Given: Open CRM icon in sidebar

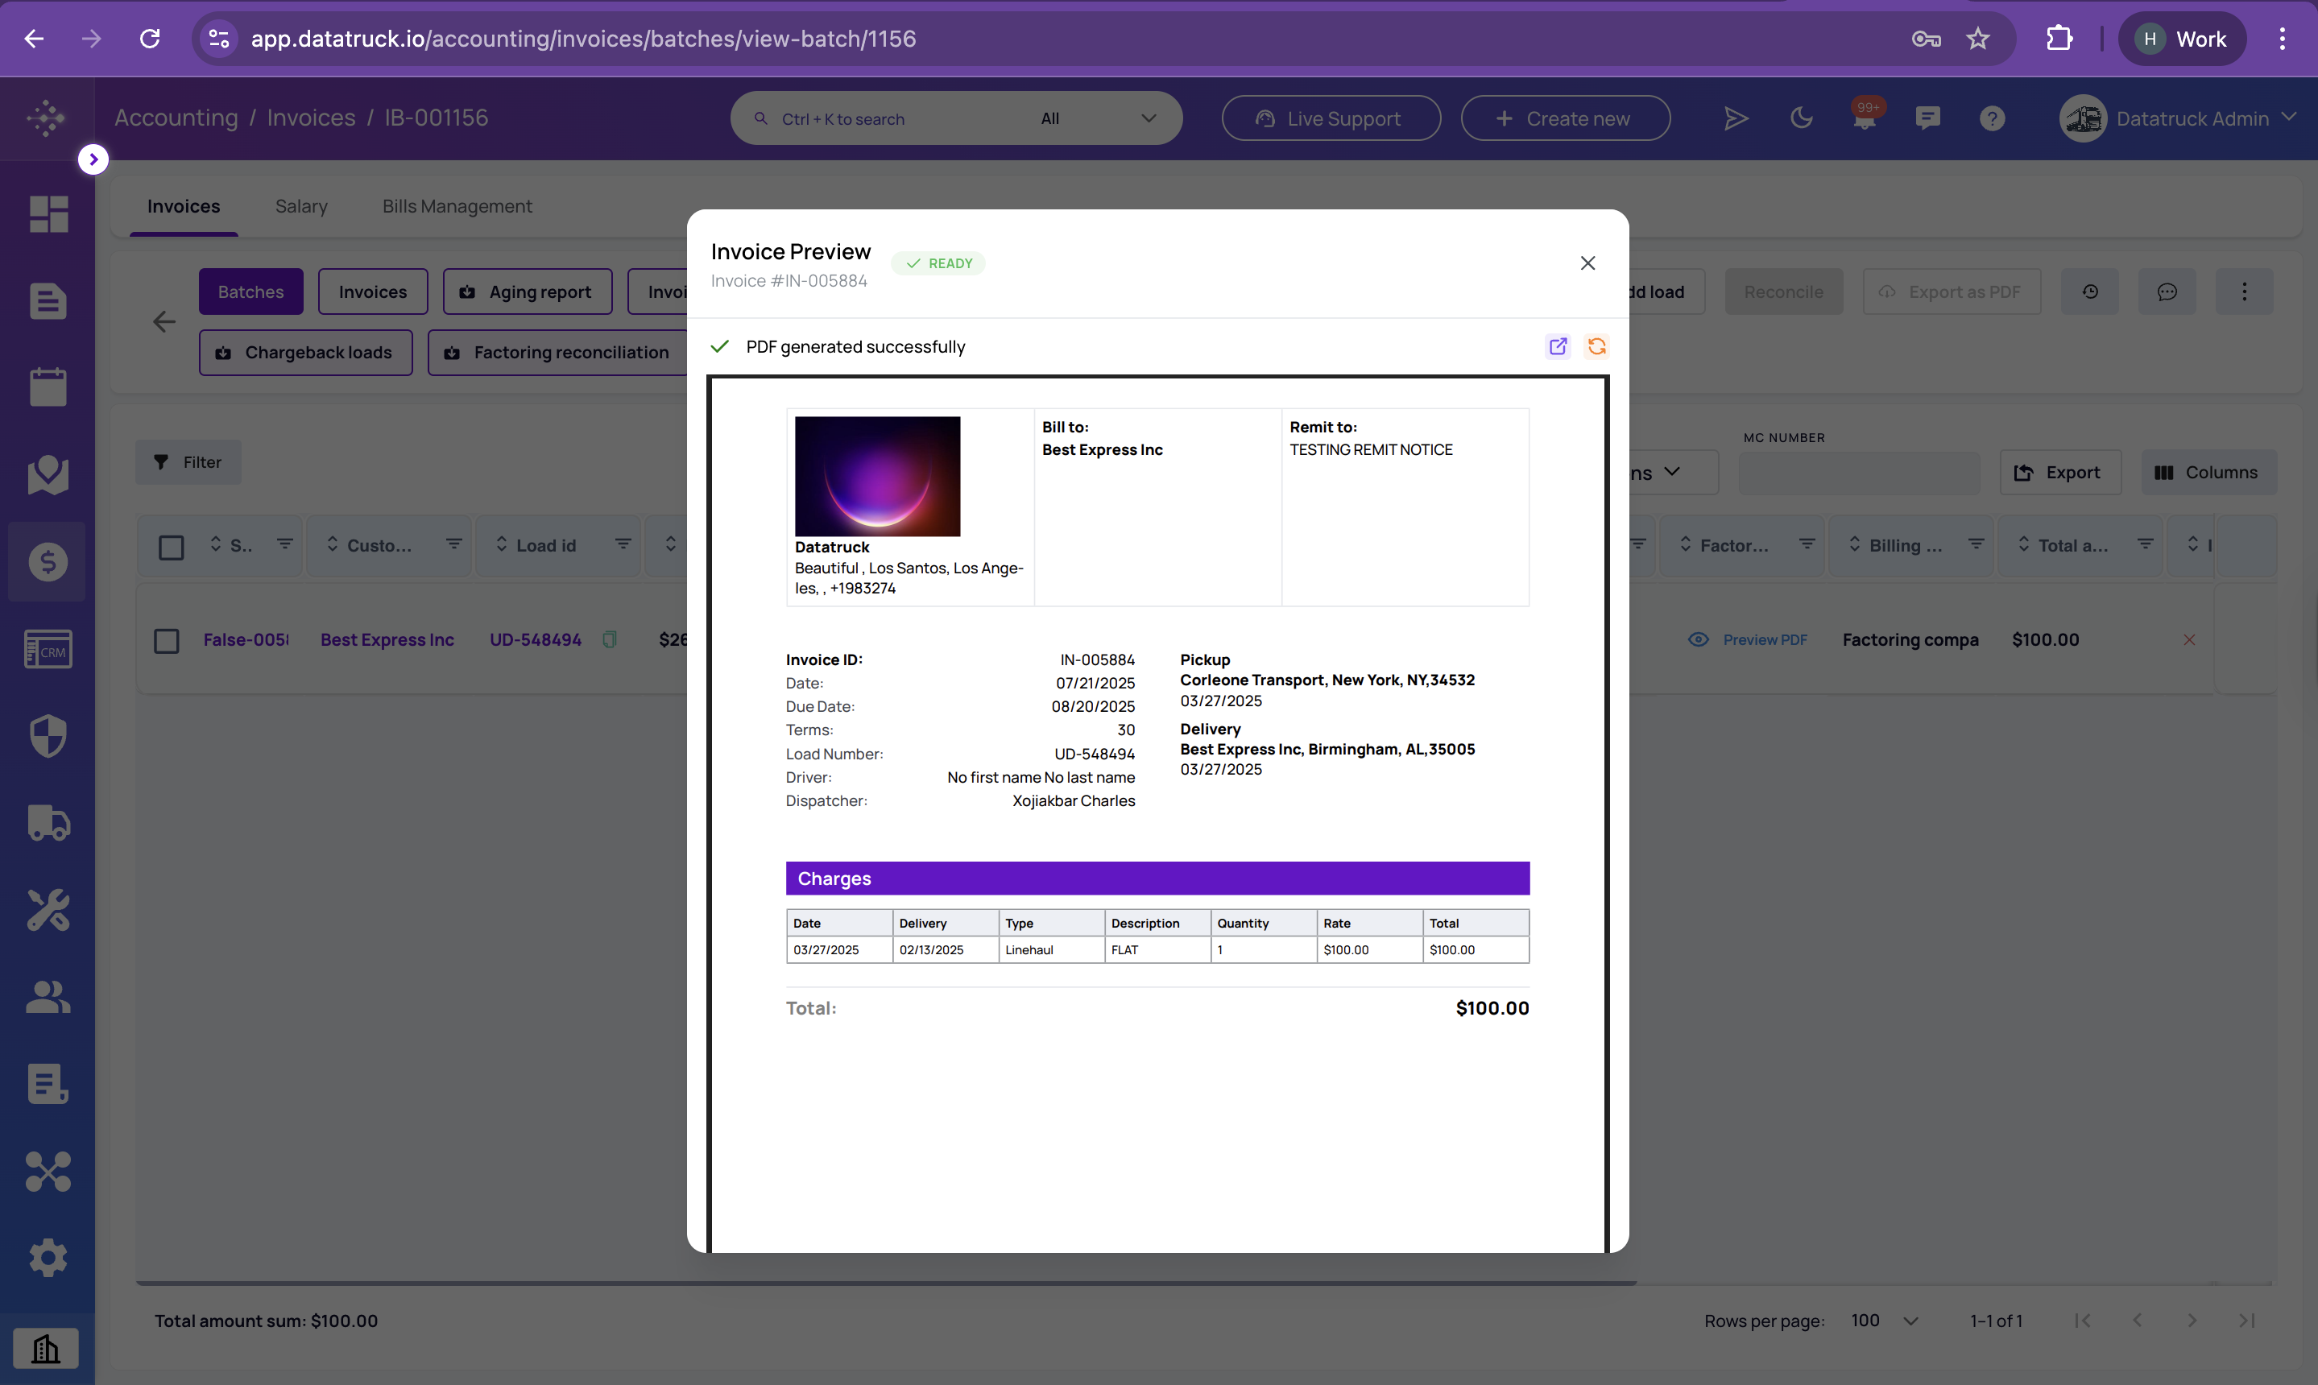Looking at the screenshot, I should pos(48,649).
